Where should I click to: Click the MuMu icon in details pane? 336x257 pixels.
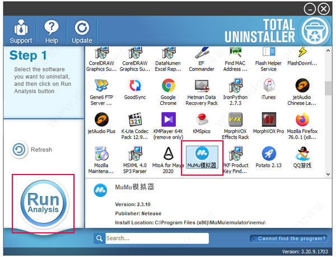100,190
